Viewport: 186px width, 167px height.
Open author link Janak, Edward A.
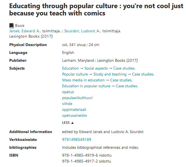click(25, 31)
